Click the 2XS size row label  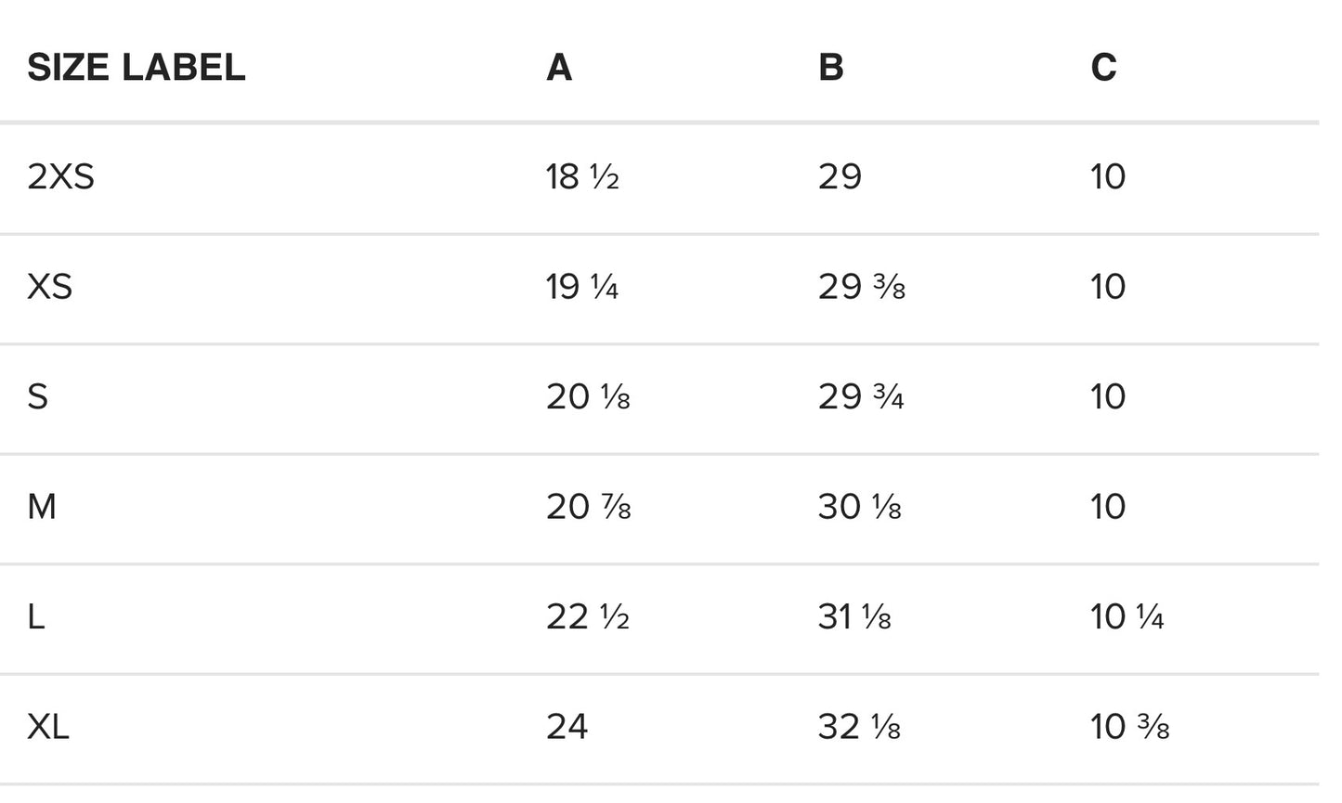60,176
